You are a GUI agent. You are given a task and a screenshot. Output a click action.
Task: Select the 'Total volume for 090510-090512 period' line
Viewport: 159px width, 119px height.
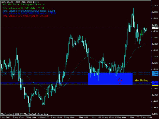pyautogui.click(x=29, y=11)
